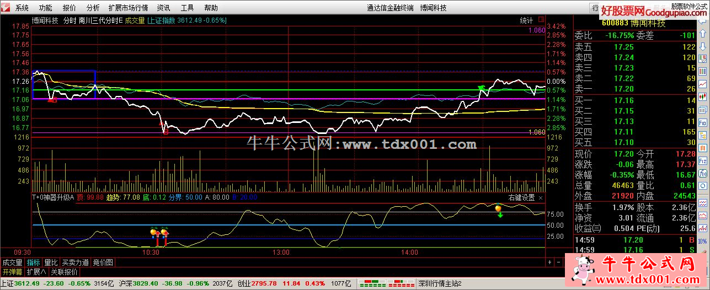Click the 13:00 time axis label
The width and height of the screenshot is (710, 290).
(x=280, y=252)
